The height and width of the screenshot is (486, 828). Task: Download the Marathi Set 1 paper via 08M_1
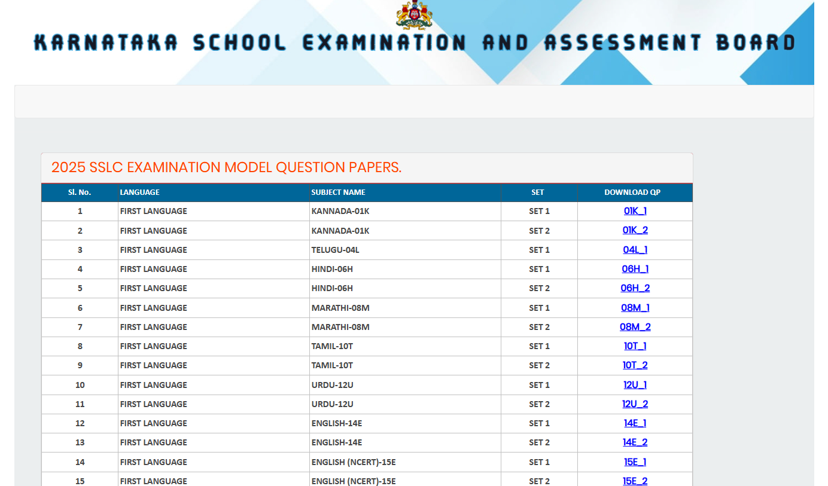click(635, 307)
